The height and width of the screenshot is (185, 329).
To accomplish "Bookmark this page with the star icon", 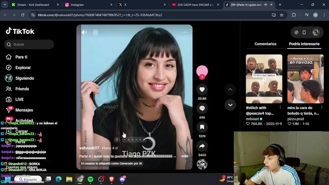I will (x=282, y=15).
